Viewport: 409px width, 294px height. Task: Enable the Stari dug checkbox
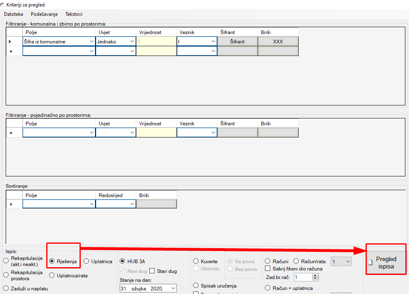[153, 271]
